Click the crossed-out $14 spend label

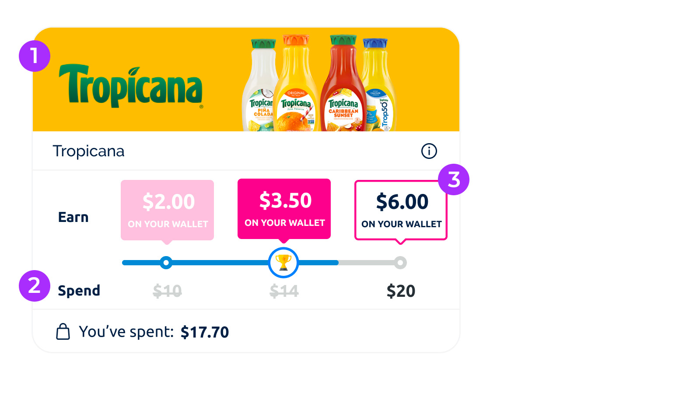pyautogui.click(x=284, y=291)
